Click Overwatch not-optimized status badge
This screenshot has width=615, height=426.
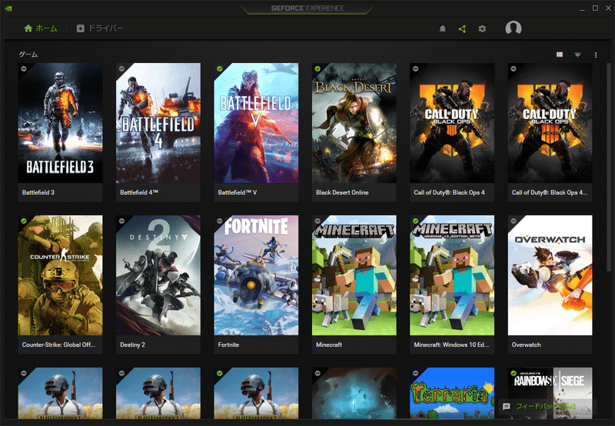pos(514,221)
